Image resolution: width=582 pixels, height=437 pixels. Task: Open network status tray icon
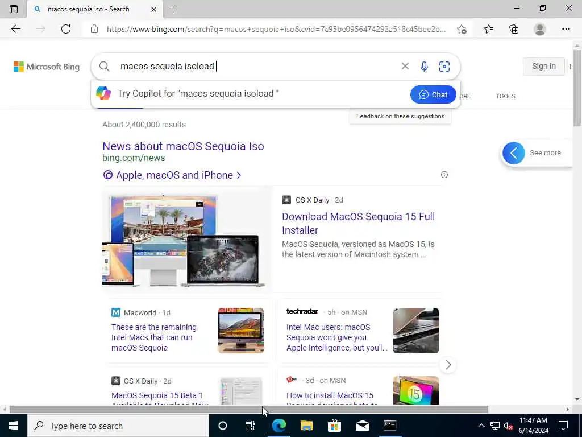[495, 426]
